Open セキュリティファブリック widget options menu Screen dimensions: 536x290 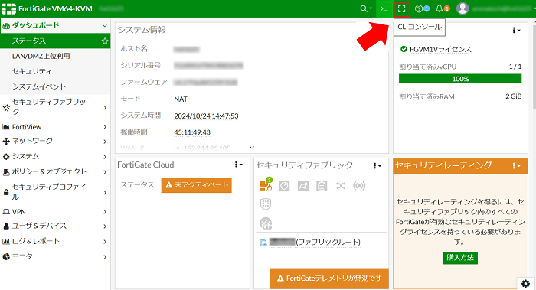click(377, 166)
